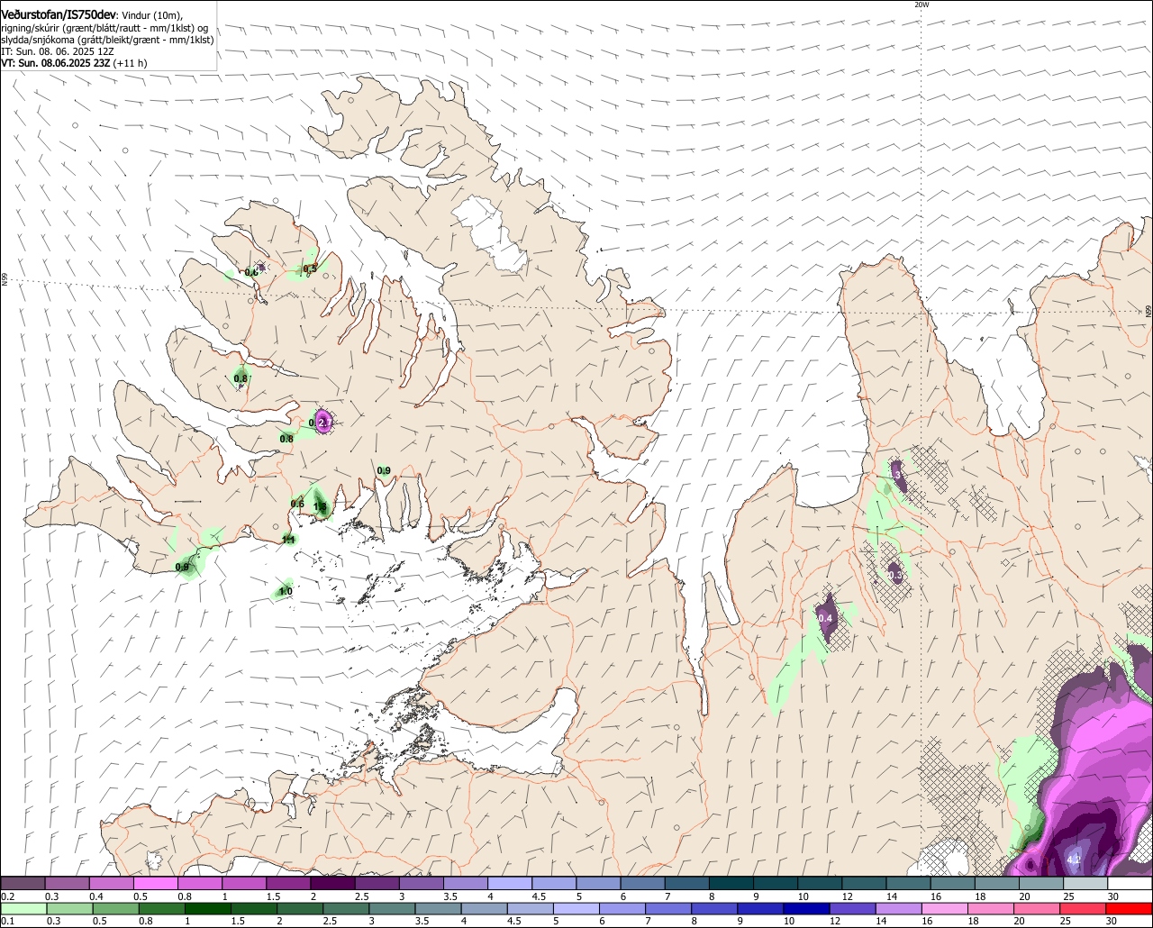This screenshot has width=1153, height=928.
Task: Click the Veðurstofan/IS750dev title text
Action: (x=59, y=14)
